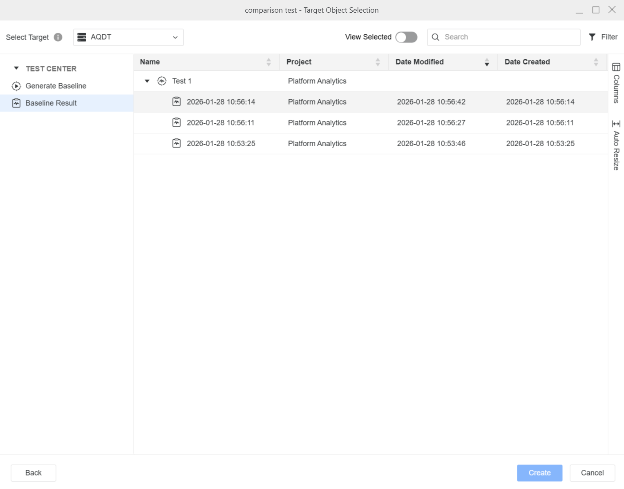Click result icon for 10:53:25 row
The height and width of the screenshot is (489, 624).
pyautogui.click(x=177, y=143)
